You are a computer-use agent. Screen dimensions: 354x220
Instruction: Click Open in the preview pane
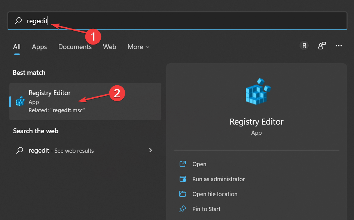click(x=199, y=164)
